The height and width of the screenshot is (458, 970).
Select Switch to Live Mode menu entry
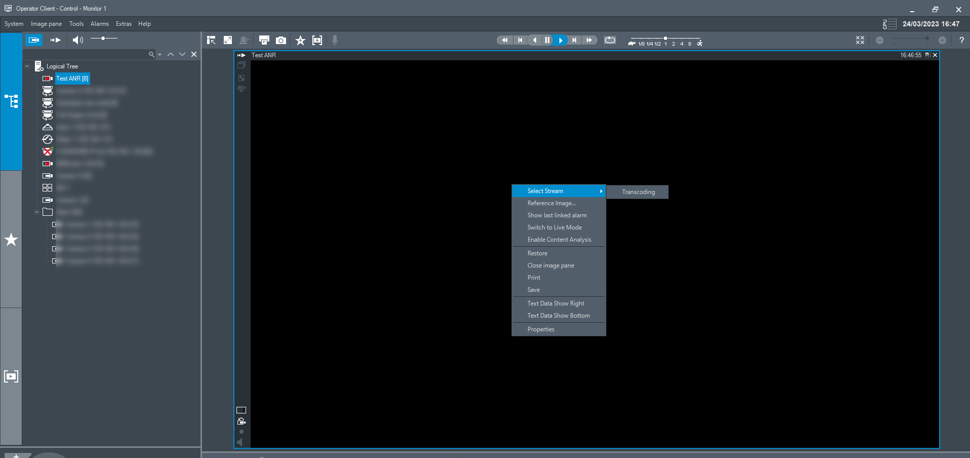[x=554, y=227]
